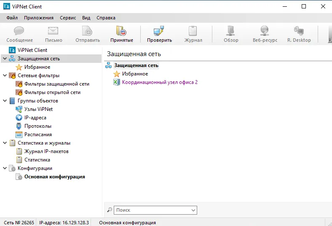332x226 pixels.
Task: Collapse the Защищенная сеть tree node
Action: [5, 59]
